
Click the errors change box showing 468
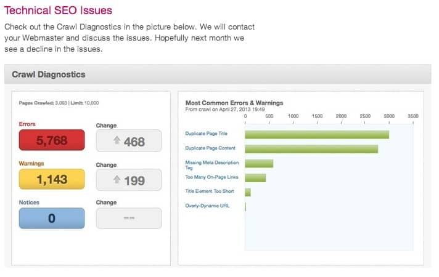(x=129, y=140)
